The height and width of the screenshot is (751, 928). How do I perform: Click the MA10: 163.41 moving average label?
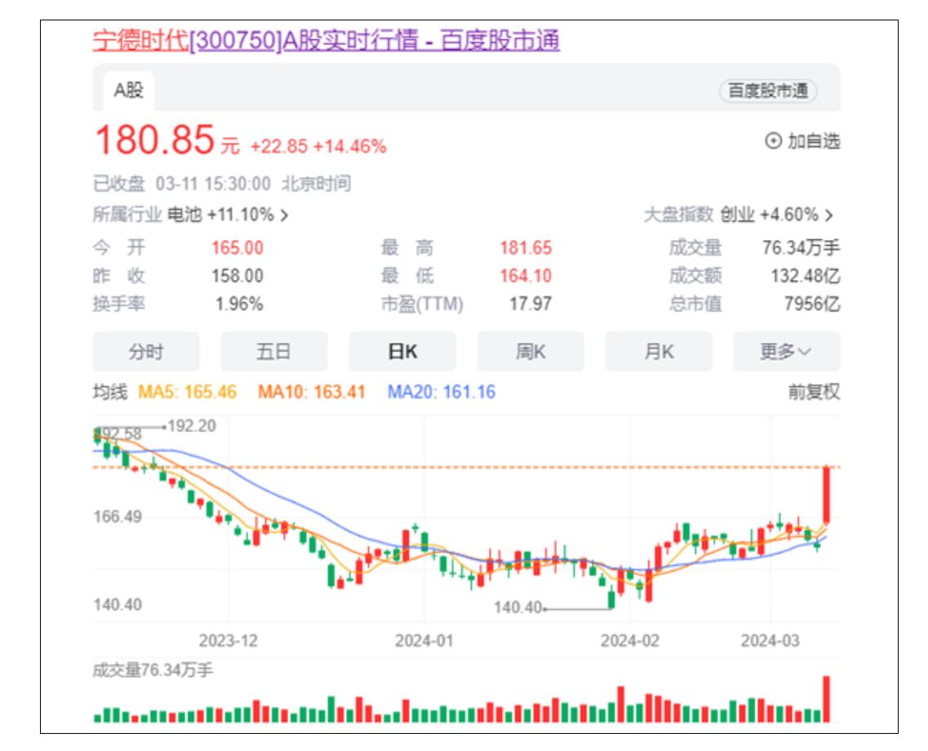point(311,392)
